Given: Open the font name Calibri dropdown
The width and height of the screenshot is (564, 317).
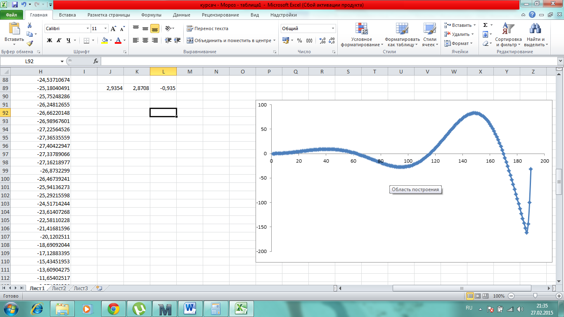Looking at the screenshot, I should pos(88,28).
